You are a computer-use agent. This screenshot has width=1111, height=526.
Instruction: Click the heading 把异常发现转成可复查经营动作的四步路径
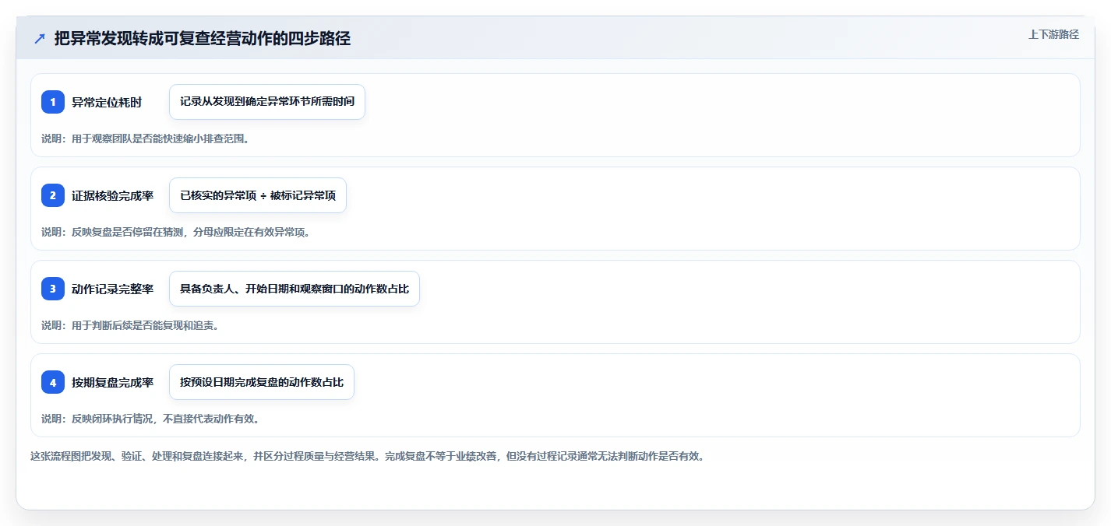click(203, 38)
